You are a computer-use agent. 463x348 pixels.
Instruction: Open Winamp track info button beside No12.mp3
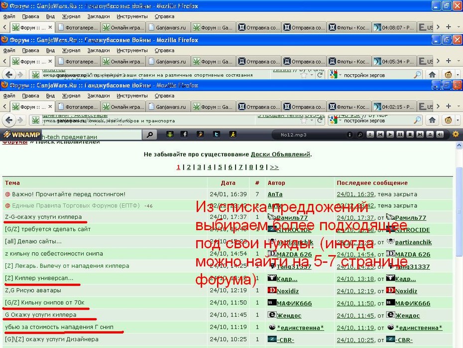[x=349, y=135]
